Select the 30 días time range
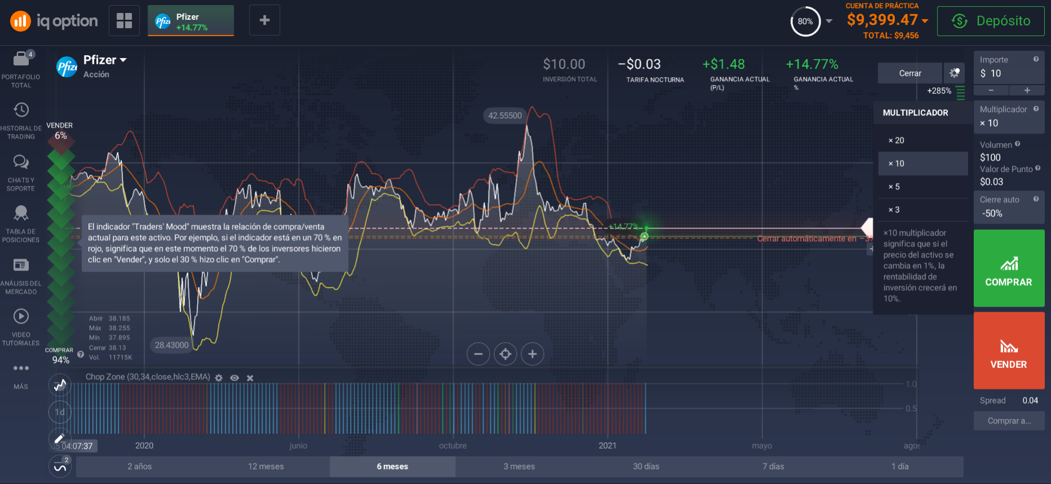 646,467
